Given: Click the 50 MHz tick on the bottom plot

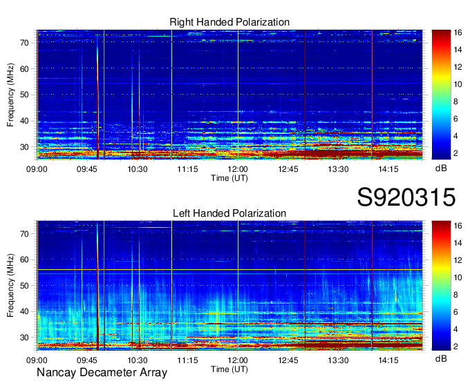Looking at the screenshot, I should (25, 286).
